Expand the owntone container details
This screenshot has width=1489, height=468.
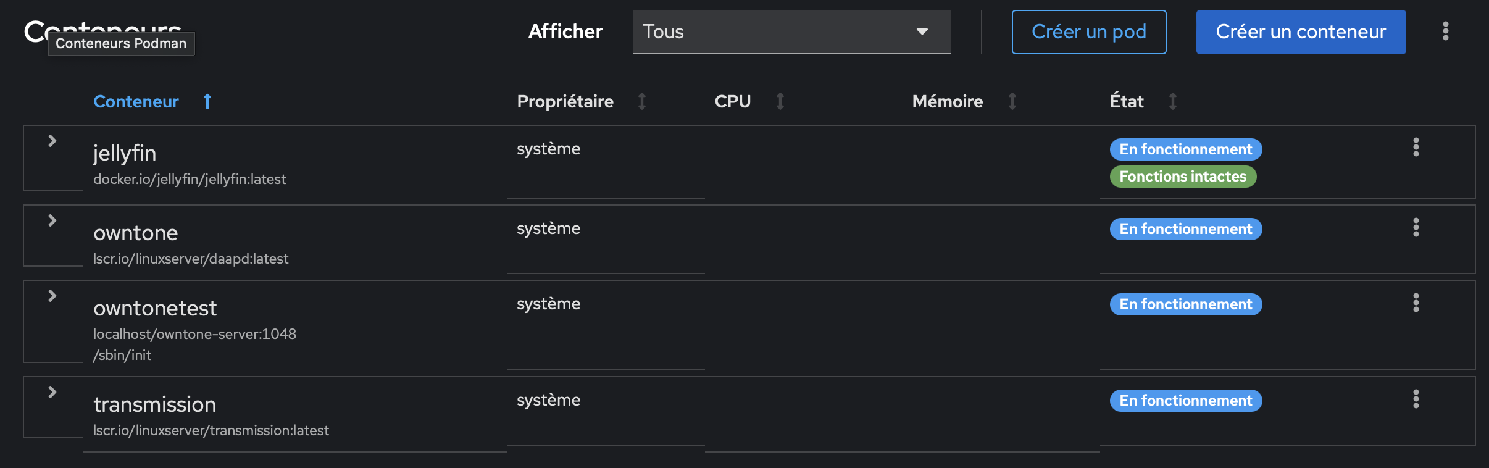(x=52, y=220)
